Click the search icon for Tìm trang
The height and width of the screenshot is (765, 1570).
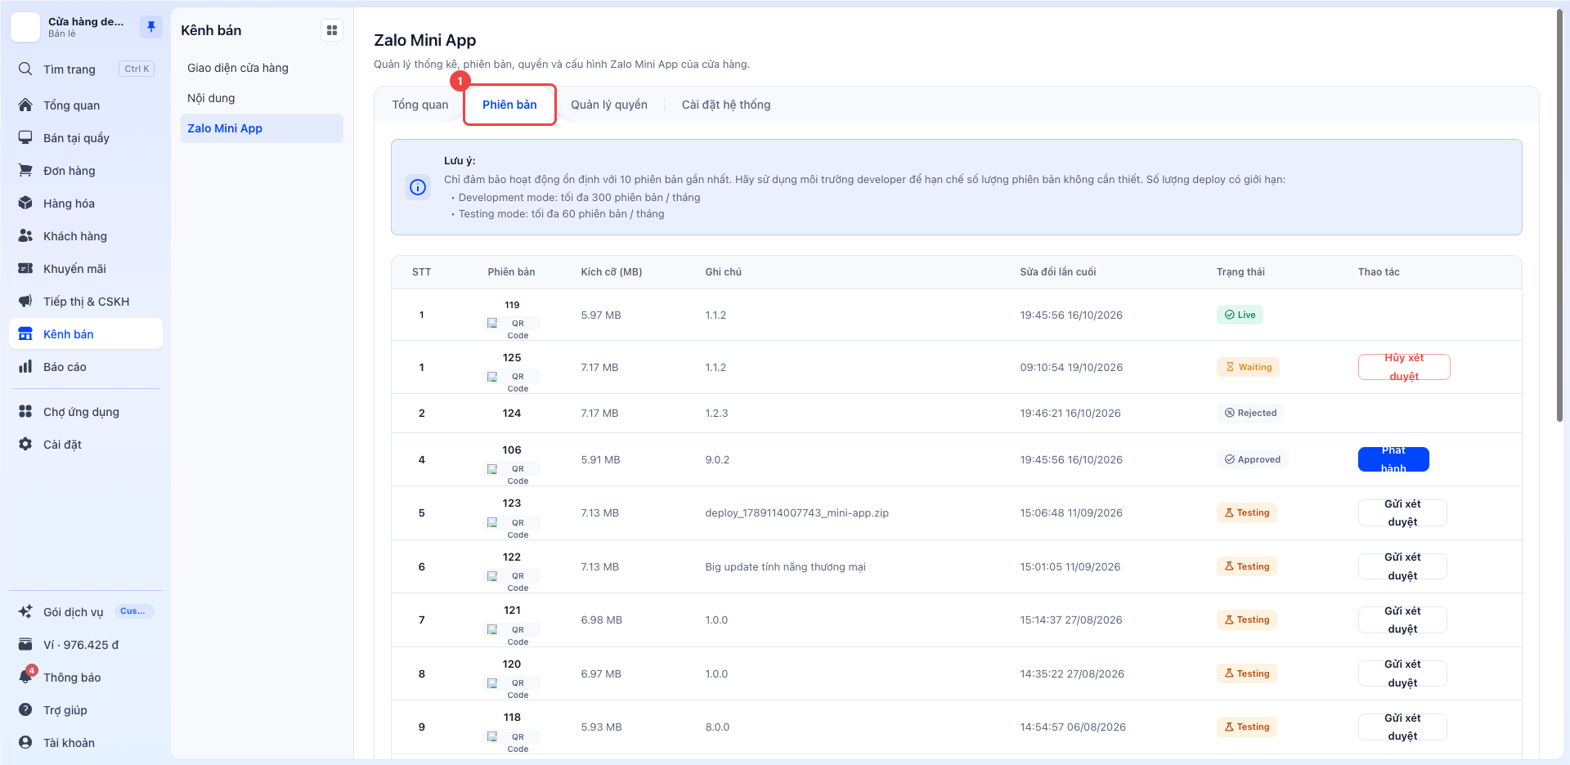click(25, 69)
